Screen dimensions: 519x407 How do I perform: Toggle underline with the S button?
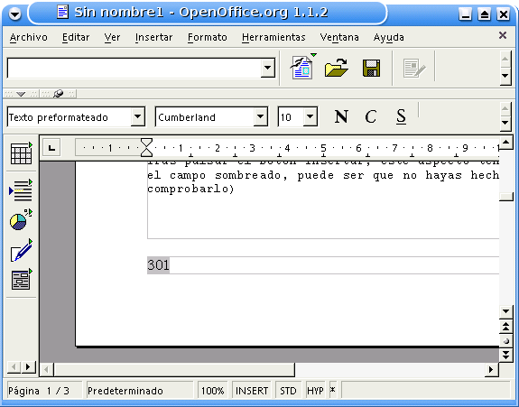coord(401,116)
